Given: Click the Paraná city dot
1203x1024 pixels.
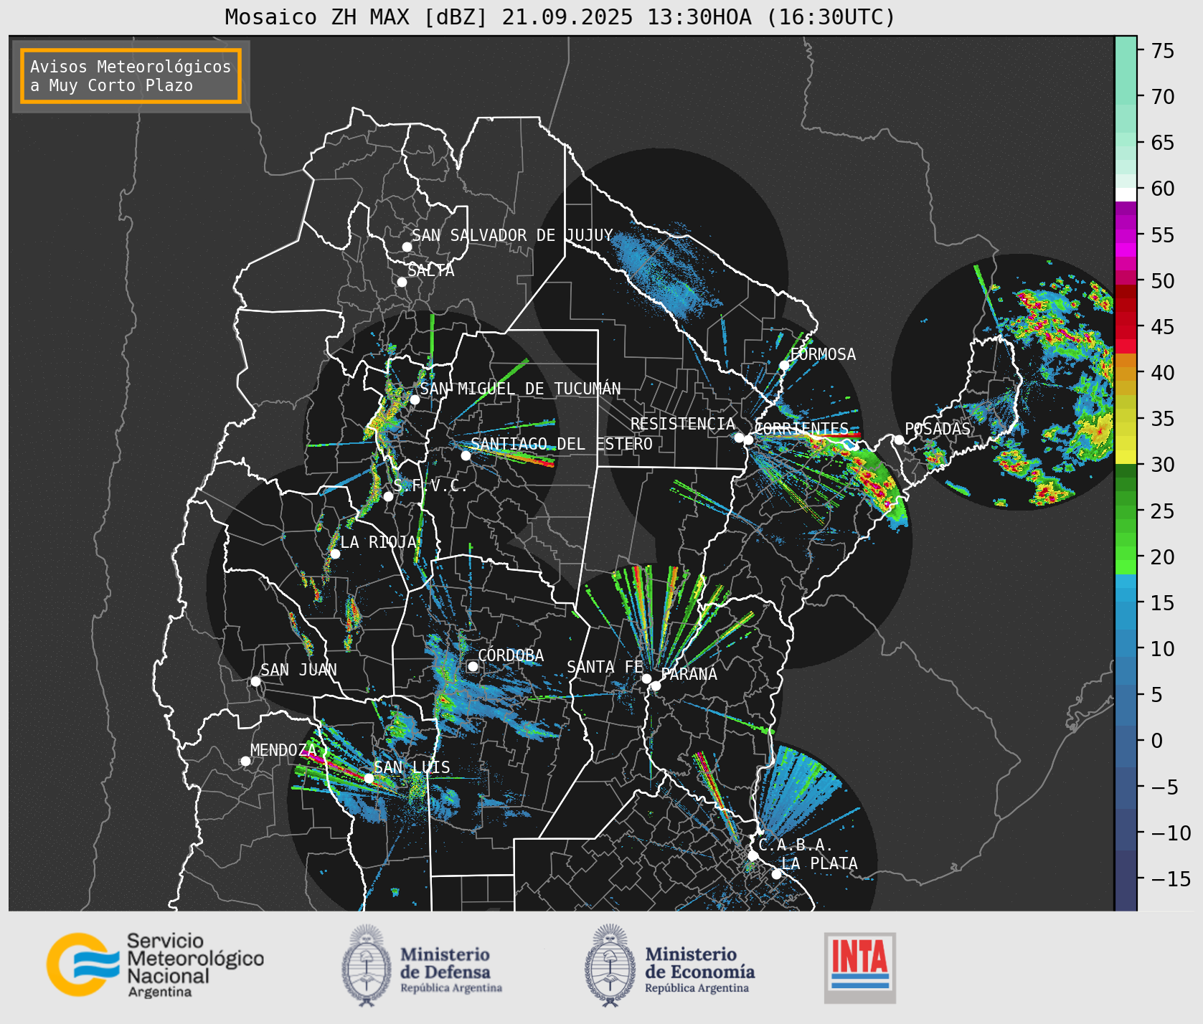Looking at the screenshot, I should [656, 686].
